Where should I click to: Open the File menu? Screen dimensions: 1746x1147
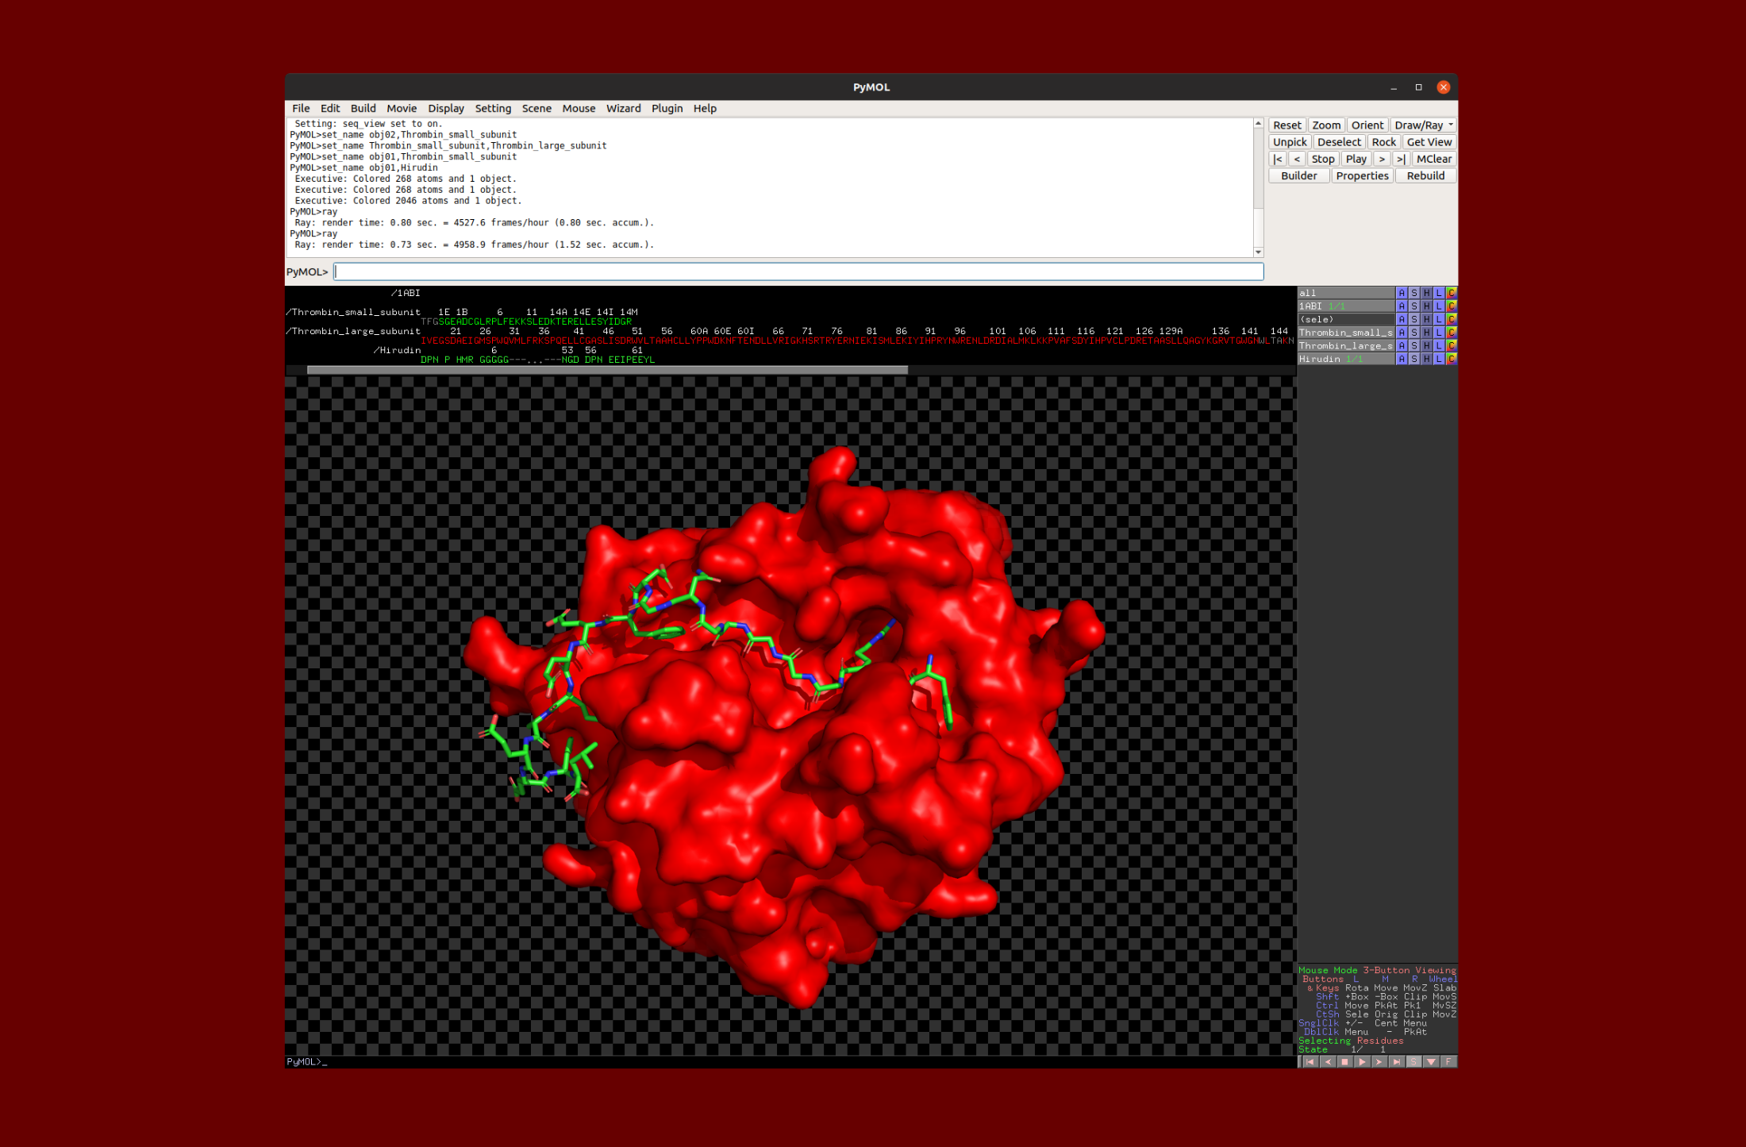[x=301, y=109]
